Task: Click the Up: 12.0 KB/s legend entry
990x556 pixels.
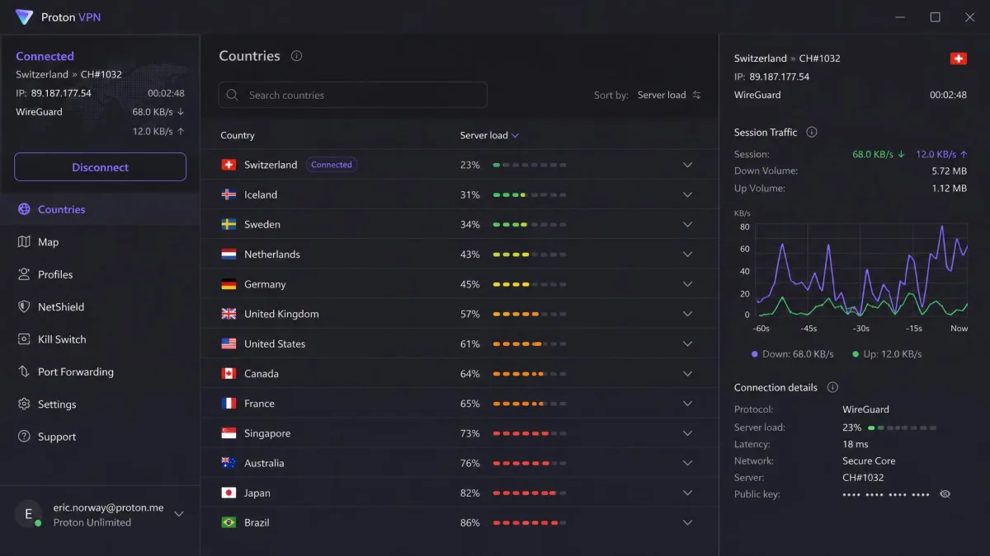Action: [886, 354]
